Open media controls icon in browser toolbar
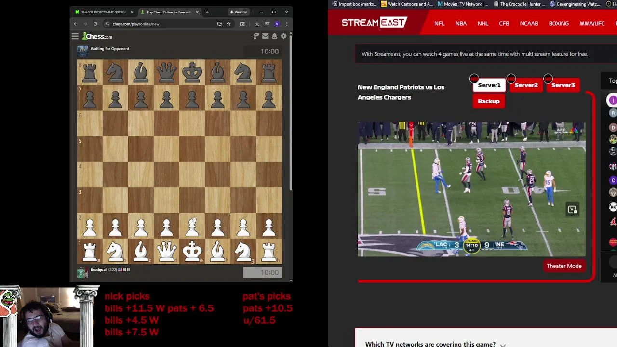Image resolution: width=617 pixels, height=347 pixels. [267, 24]
